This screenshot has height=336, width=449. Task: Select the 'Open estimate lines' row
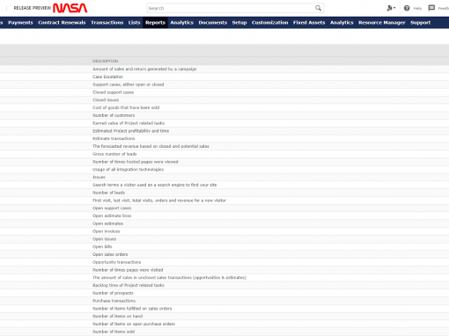coord(224,215)
